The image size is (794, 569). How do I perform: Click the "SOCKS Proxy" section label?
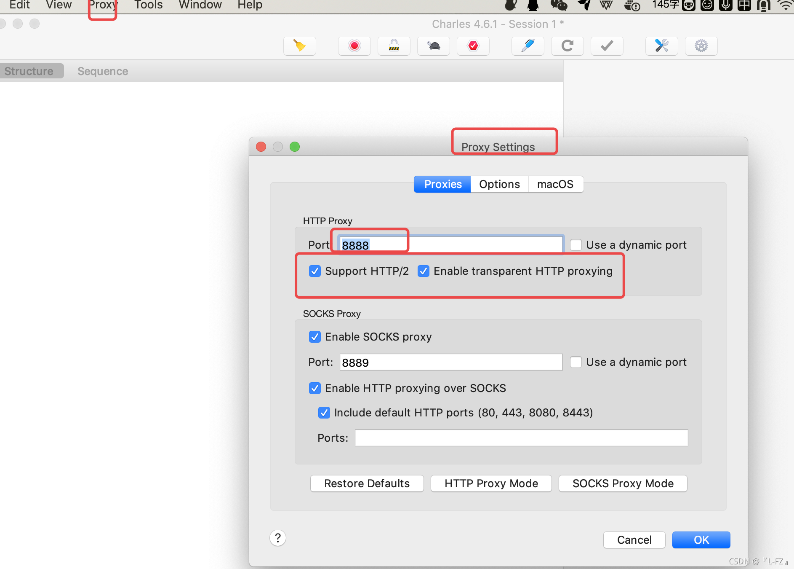coord(332,314)
